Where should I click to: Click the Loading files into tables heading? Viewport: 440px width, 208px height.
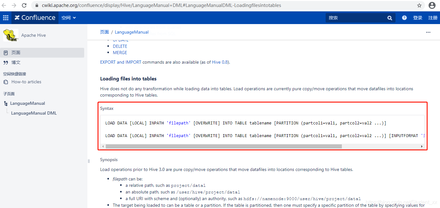[x=128, y=79]
